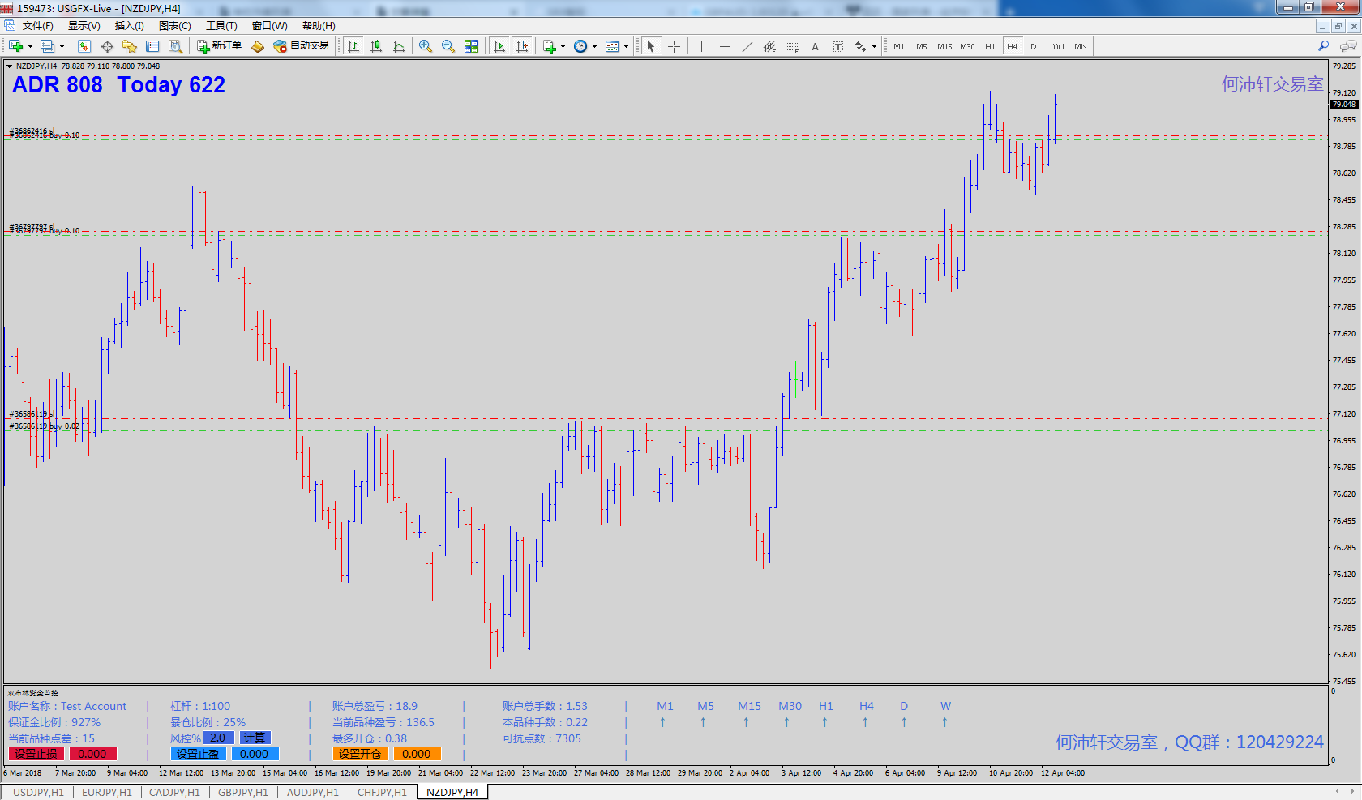The height and width of the screenshot is (800, 1362).
Task: Expand arrows objects dropdown
Action: click(874, 47)
